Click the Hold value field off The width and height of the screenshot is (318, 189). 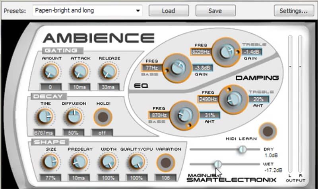[x=102, y=133]
